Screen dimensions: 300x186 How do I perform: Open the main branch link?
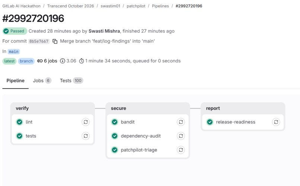(13, 51)
